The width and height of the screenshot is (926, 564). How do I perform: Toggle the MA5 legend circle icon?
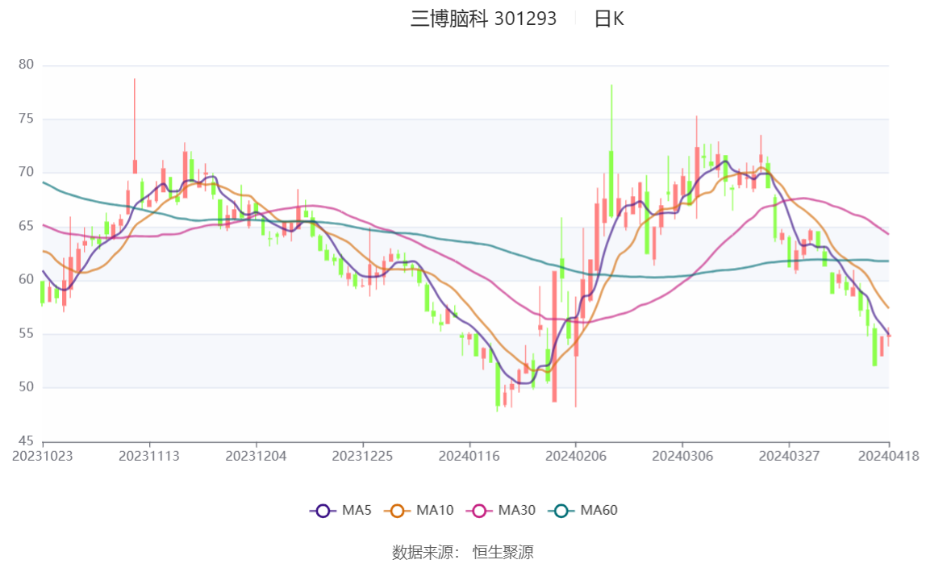point(323,511)
